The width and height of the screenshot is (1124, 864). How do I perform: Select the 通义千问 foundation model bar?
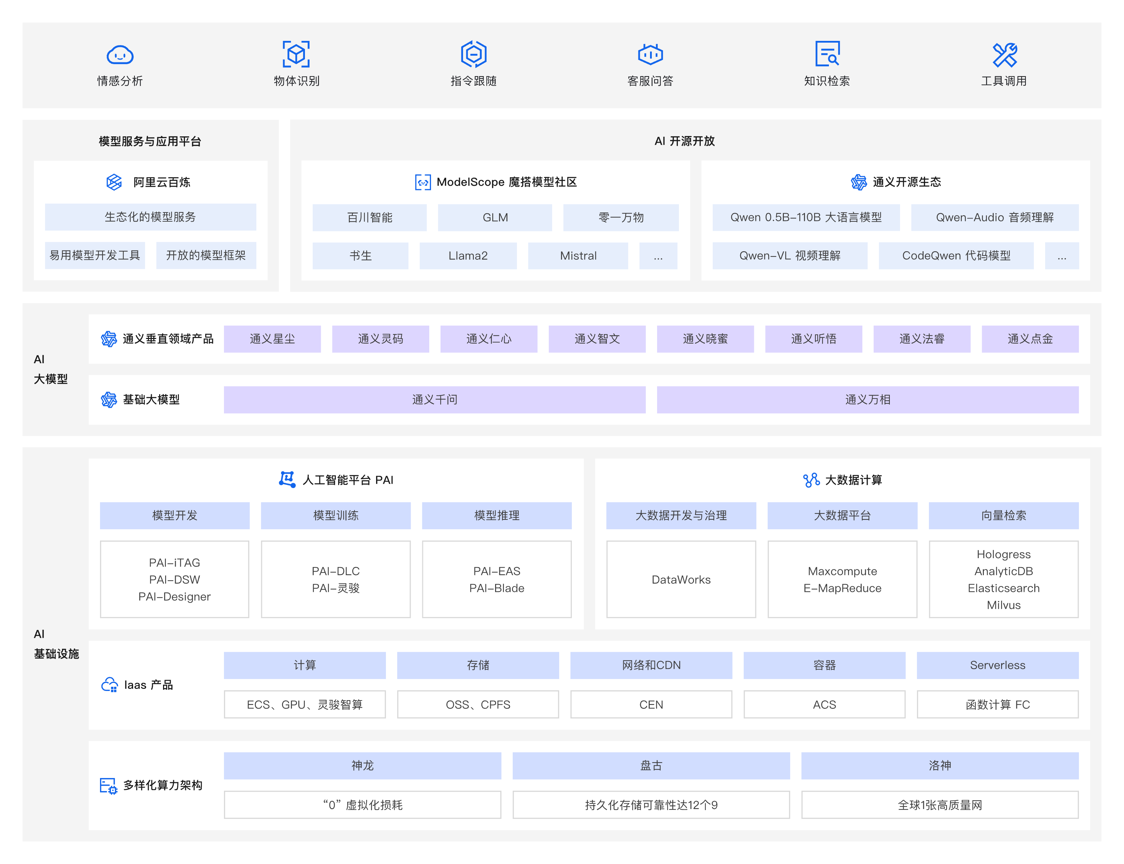pyautogui.click(x=434, y=400)
